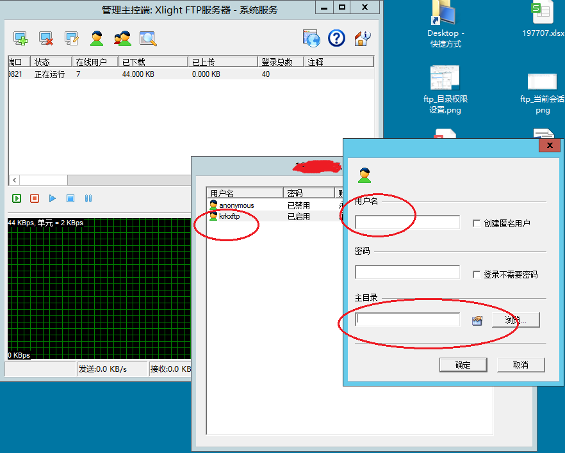Click the 在线用户 column header
565x453 pixels.
[95, 62]
